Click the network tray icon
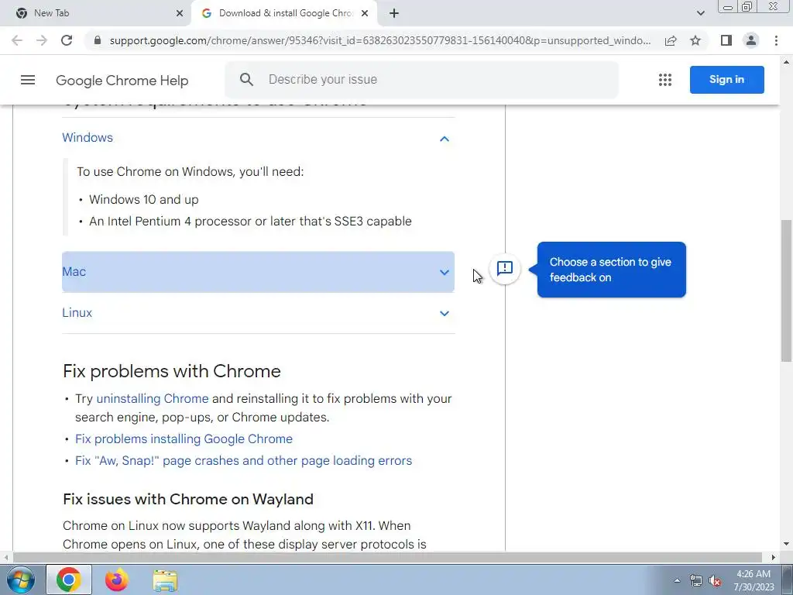 click(696, 581)
